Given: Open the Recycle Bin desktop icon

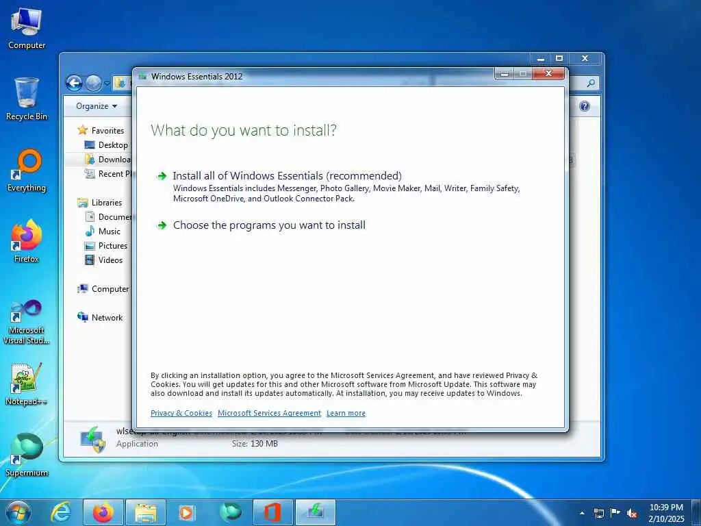Looking at the screenshot, I should click(27, 99).
